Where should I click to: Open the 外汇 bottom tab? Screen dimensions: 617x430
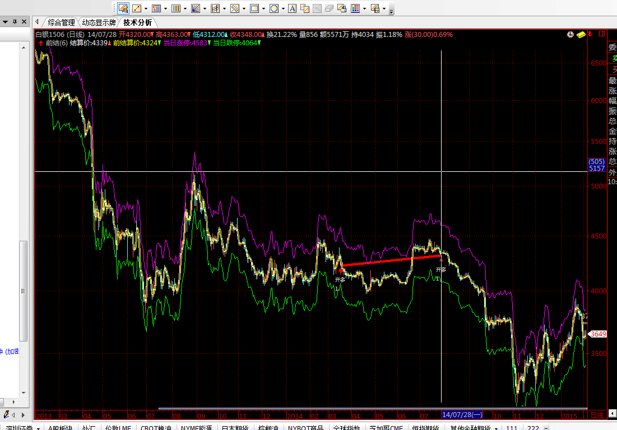pos(89,428)
